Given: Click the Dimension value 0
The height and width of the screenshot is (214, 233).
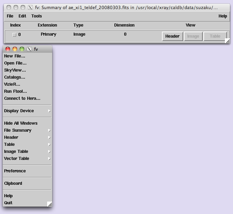Looking at the screenshot, I should pos(125,34).
